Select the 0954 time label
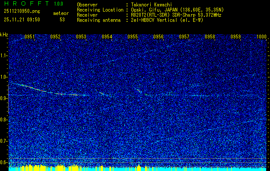 tap(107, 37)
